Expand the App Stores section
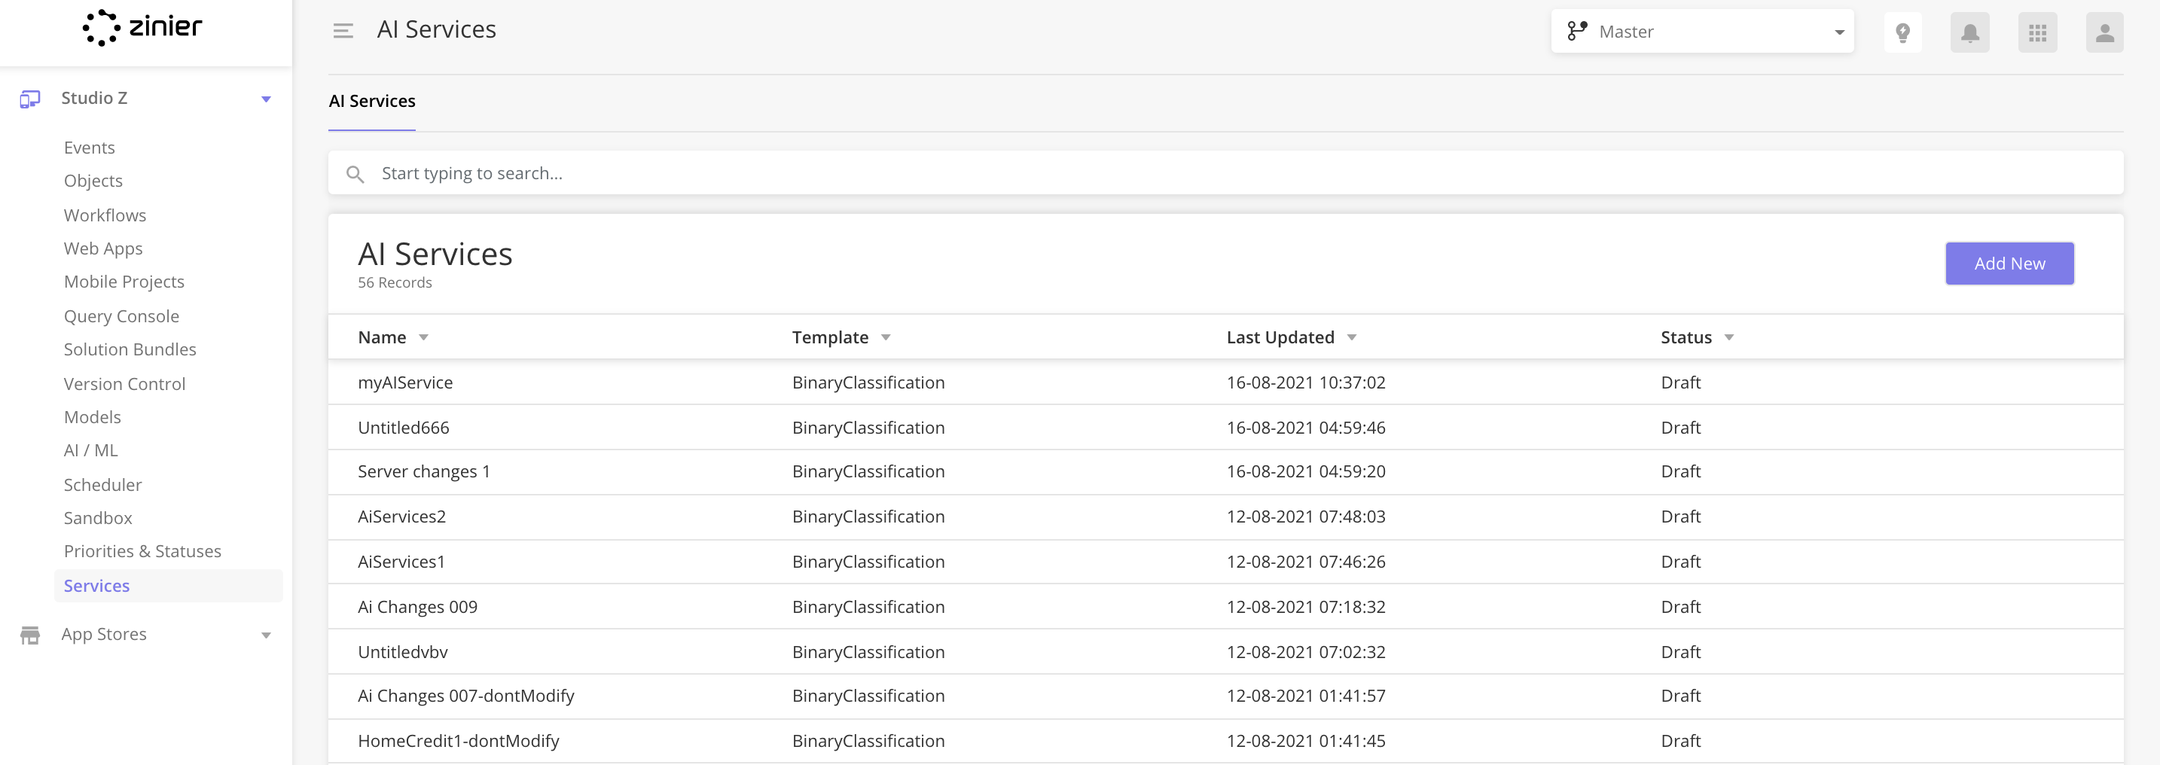This screenshot has width=2160, height=765. click(267, 634)
